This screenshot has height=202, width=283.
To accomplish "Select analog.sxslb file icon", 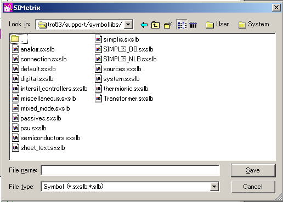I will 15,49.
